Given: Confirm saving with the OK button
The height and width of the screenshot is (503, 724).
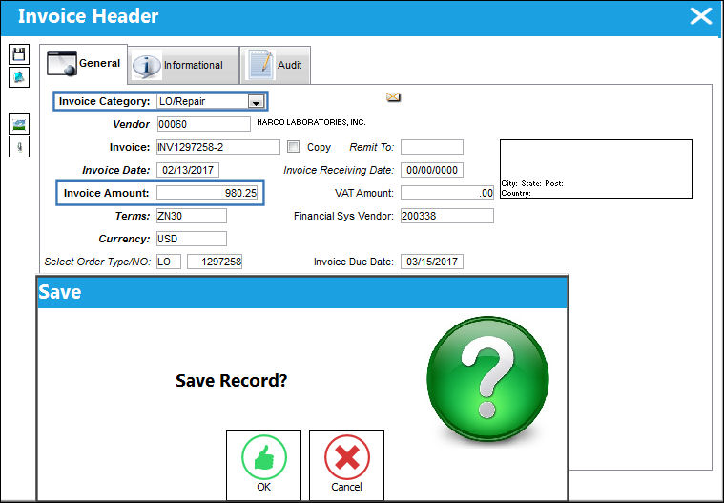Looking at the screenshot, I should pos(263,465).
